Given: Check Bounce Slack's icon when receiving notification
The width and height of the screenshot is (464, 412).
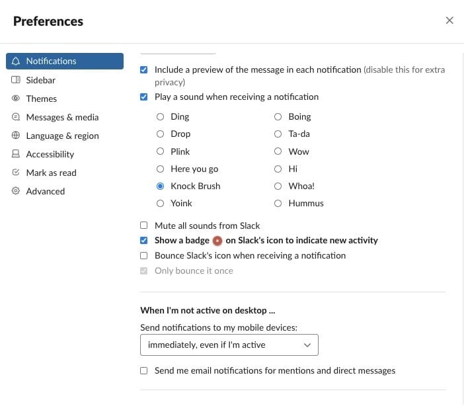Looking at the screenshot, I should click(x=144, y=255).
